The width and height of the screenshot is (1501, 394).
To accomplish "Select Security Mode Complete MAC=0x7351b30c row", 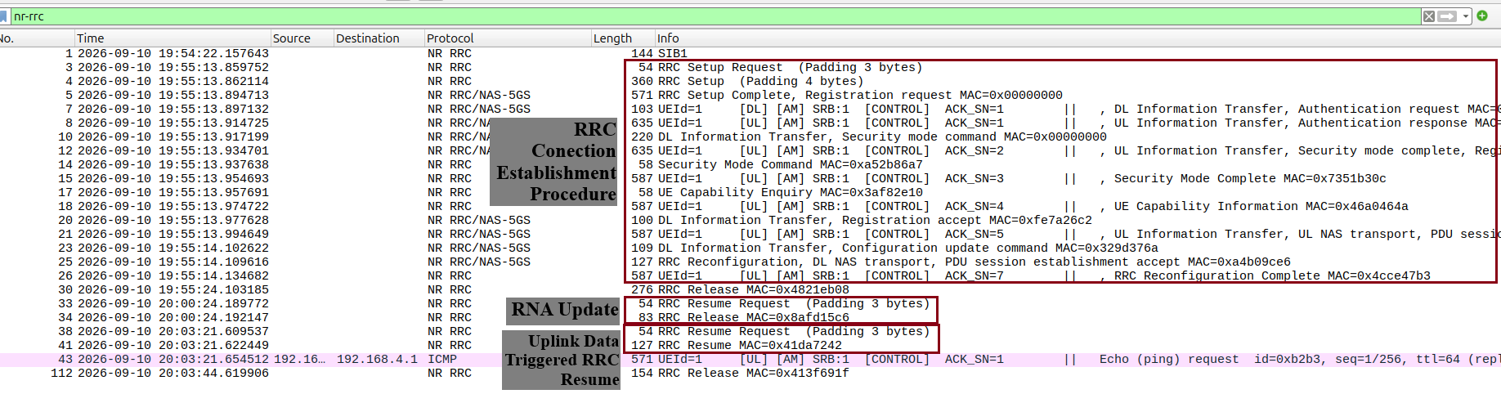I will coord(750,179).
